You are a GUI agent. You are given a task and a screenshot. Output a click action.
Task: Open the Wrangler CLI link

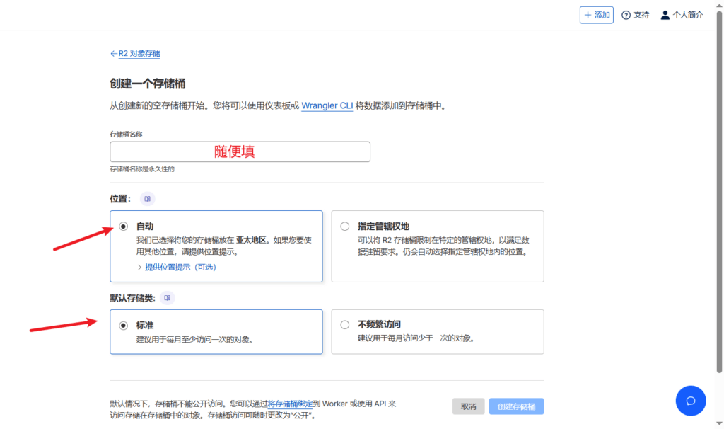tap(327, 106)
